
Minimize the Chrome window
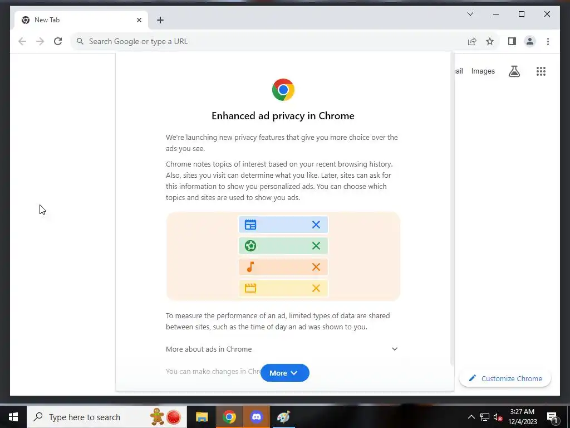pos(496,14)
